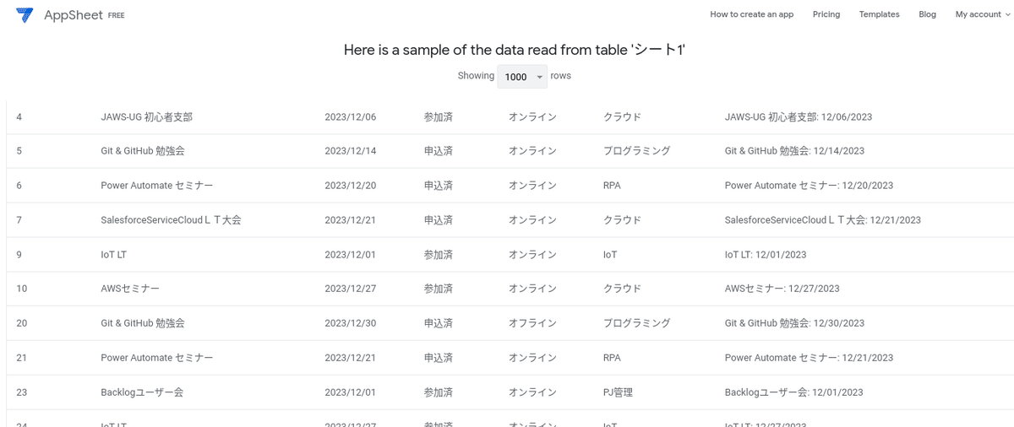Image resolution: width=1014 pixels, height=427 pixels.
Task: Click 'IoT LT' in row 9
Action: (x=113, y=254)
